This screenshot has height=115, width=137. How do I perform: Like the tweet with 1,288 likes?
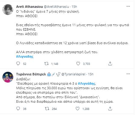(x=78, y=109)
